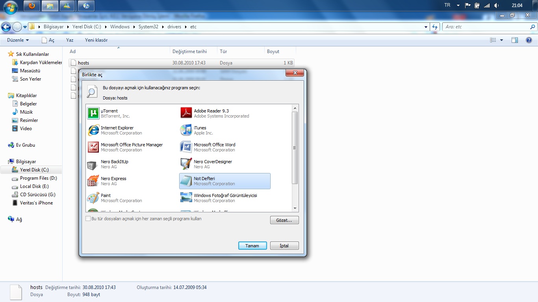538x302 pixels.
Task: Open Son Yerler in navigation pane
Action: 30,79
